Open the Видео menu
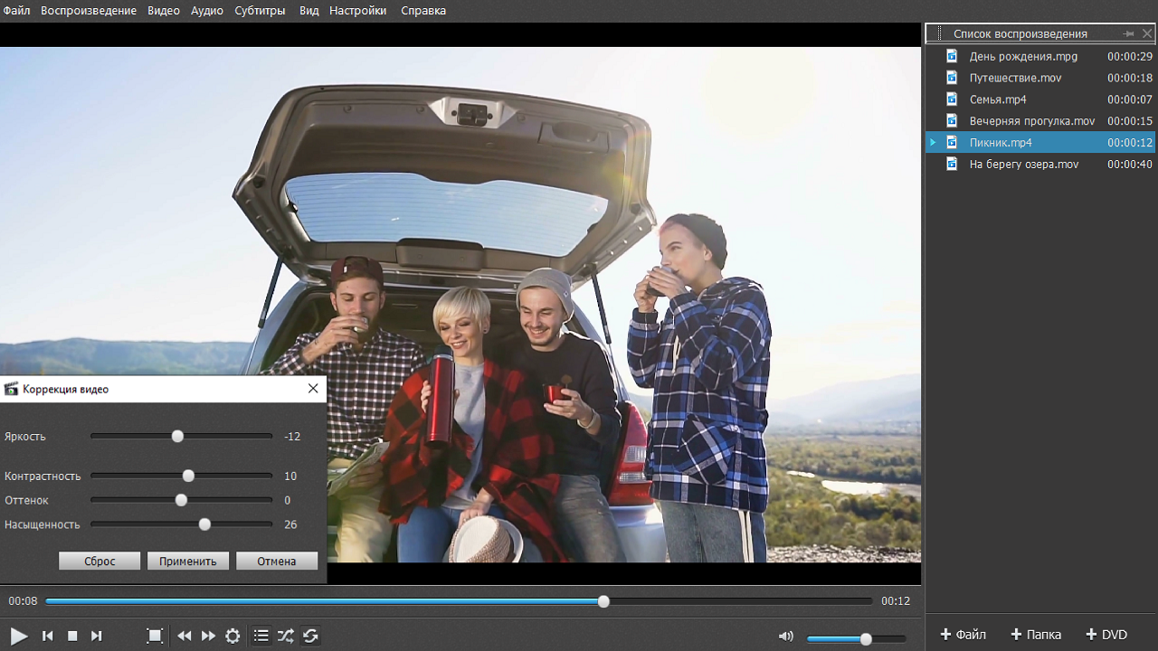The height and width of the screenshot is (651, 1158). (164, 11)
